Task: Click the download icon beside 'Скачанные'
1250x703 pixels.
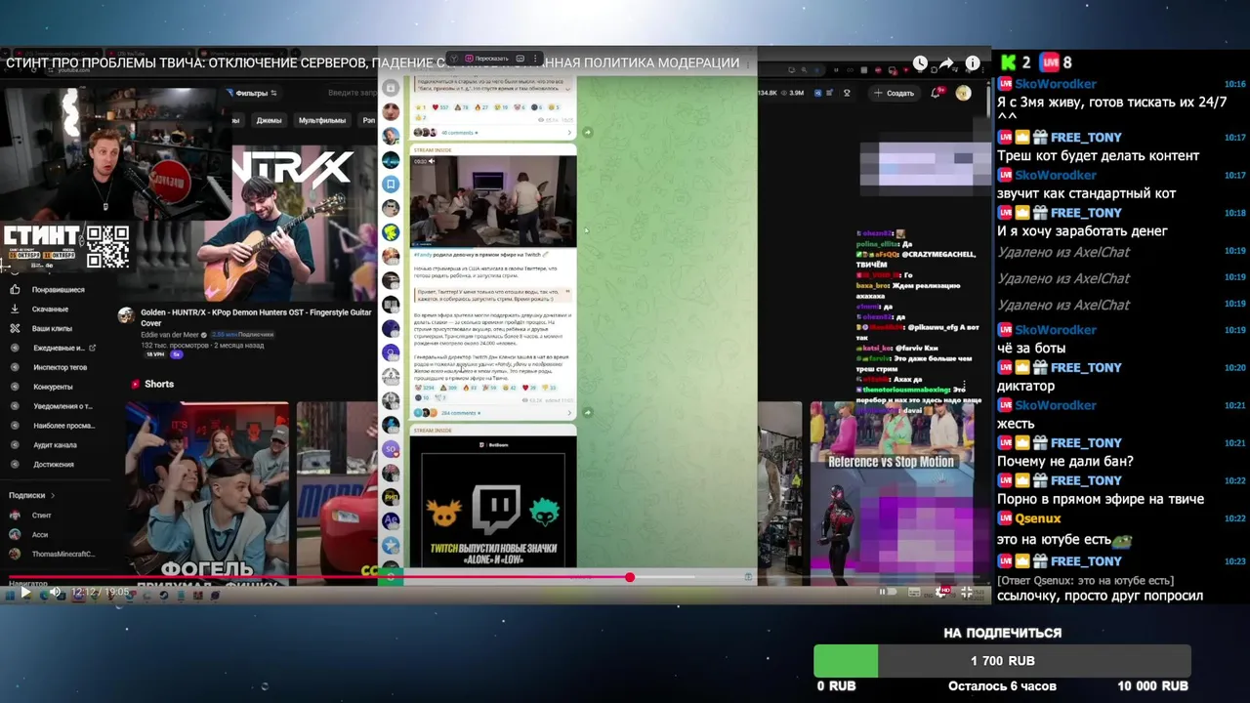Action: 15,310
